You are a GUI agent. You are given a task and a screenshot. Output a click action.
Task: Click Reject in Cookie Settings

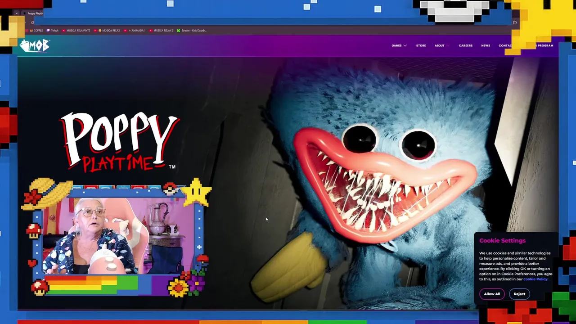click(519, 294)
